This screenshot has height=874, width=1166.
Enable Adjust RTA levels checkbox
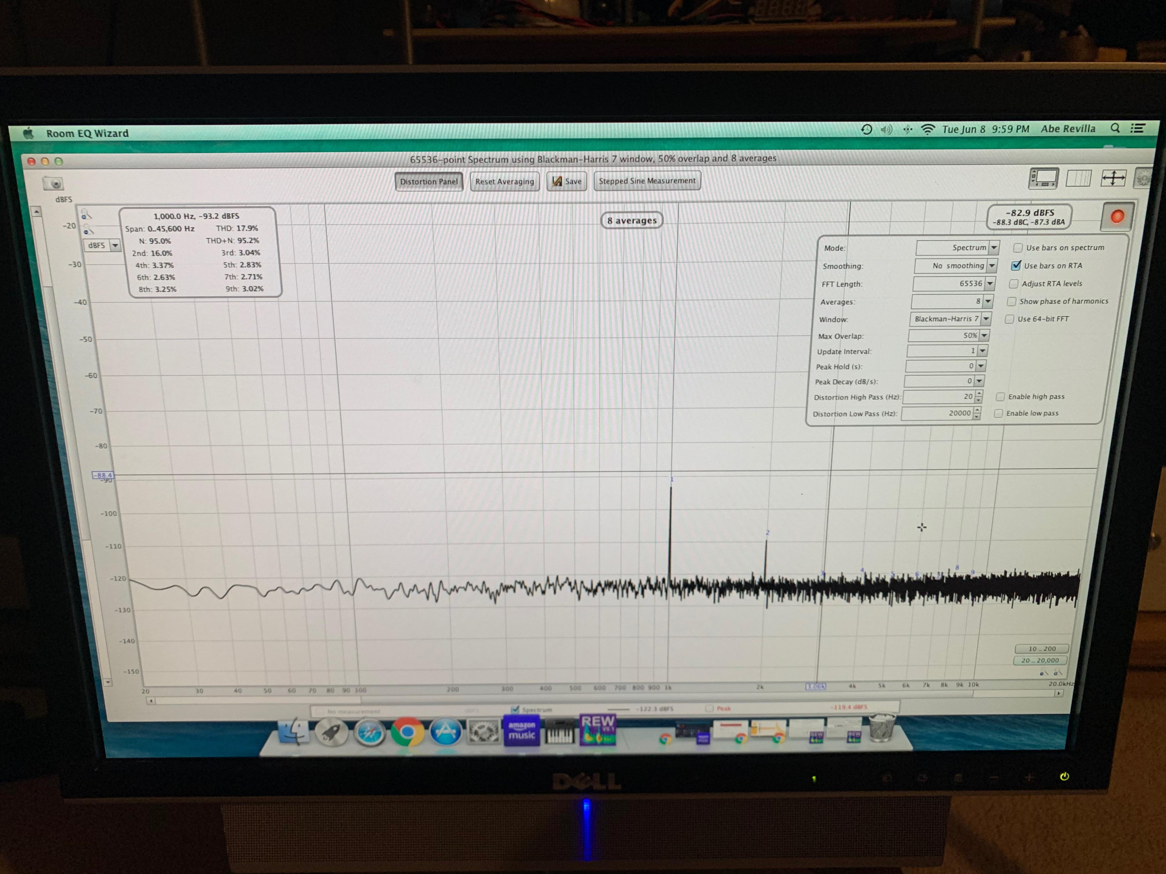[1013, 283]
